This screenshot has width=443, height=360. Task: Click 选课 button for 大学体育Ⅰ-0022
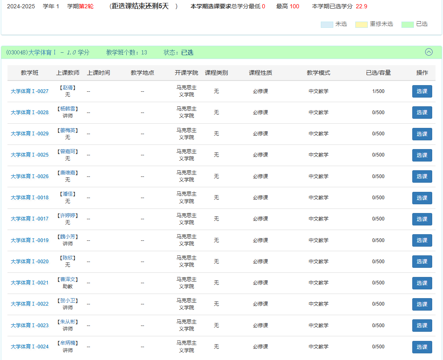[x=422, y=304]
